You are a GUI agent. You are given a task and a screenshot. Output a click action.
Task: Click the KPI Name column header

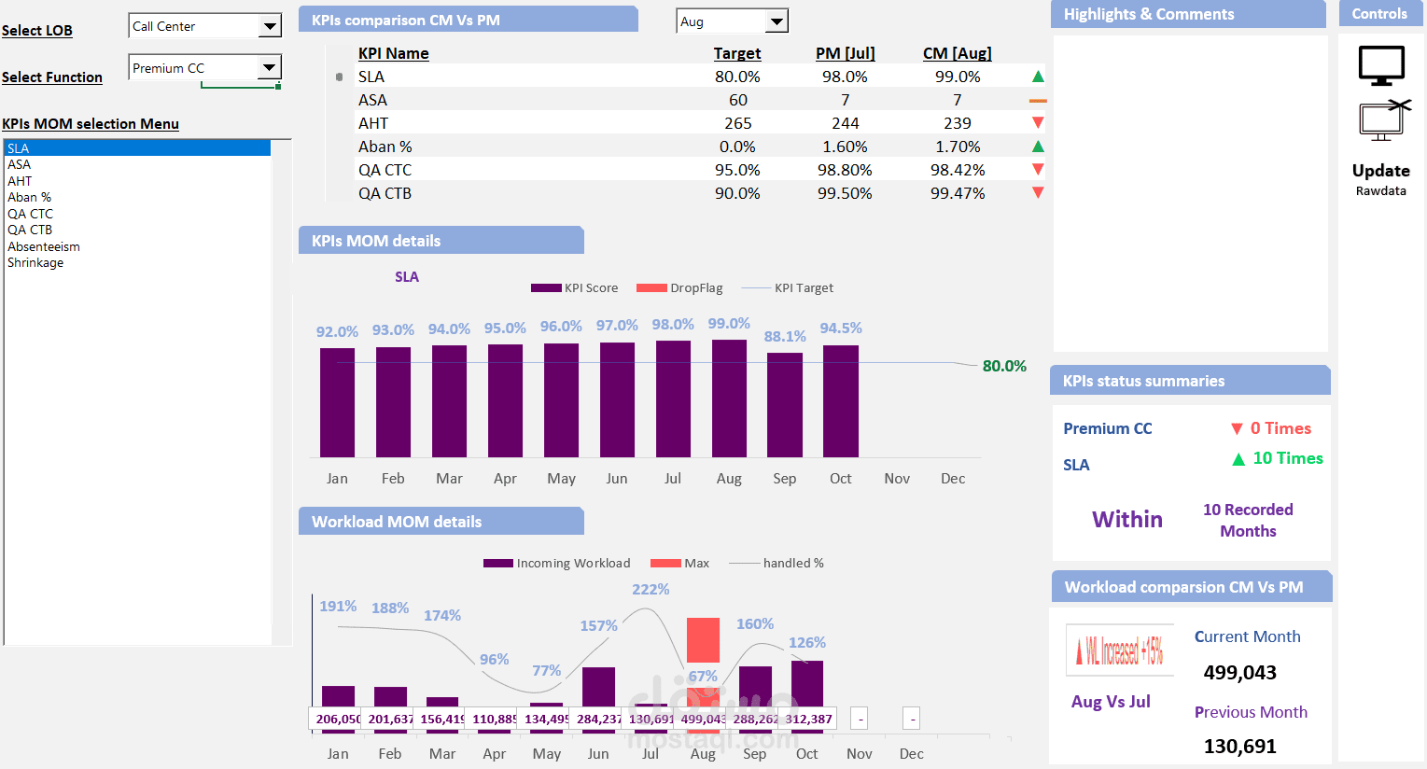click(x=394, y=53)
